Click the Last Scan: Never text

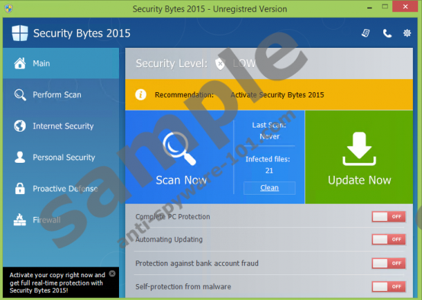(x=269, y=131)
